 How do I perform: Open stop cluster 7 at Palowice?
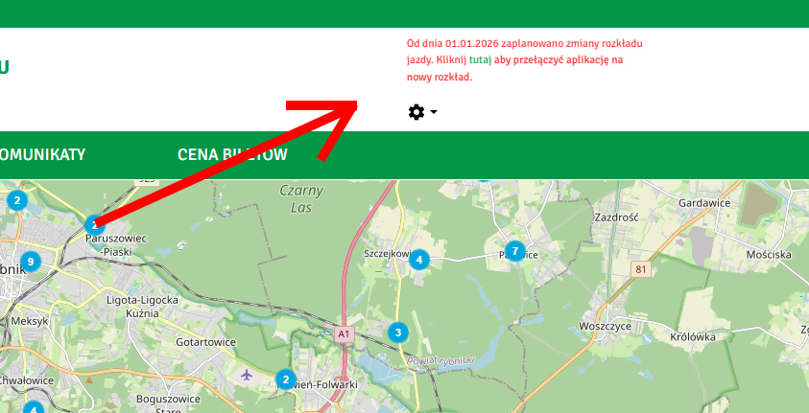(514, 251)
